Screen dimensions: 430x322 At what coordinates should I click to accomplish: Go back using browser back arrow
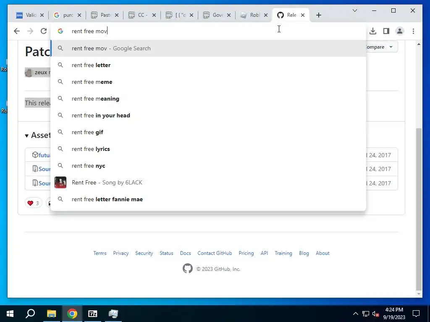point(17,31)
